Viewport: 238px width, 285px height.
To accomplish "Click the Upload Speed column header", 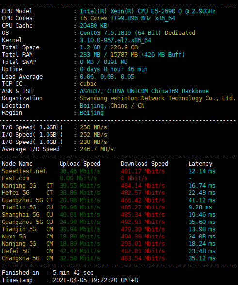I will [x=80, y=164].
